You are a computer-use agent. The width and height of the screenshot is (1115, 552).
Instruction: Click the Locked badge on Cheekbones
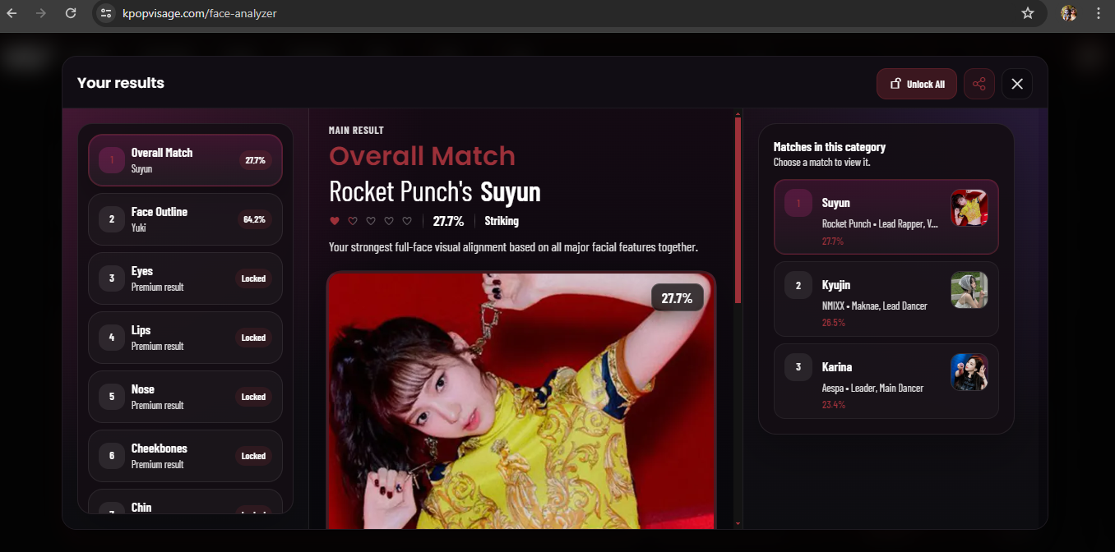coord(253,456)
